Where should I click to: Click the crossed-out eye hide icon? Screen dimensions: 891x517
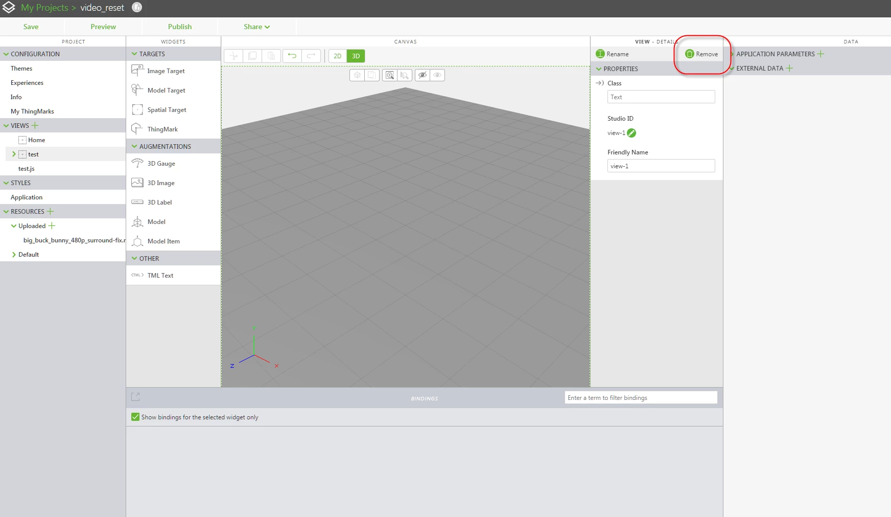(423, 75)
